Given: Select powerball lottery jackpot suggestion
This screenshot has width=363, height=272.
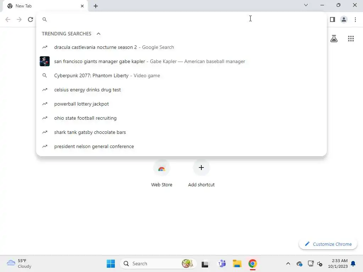Looking at the screenshot, I should [x=181, y=104].
